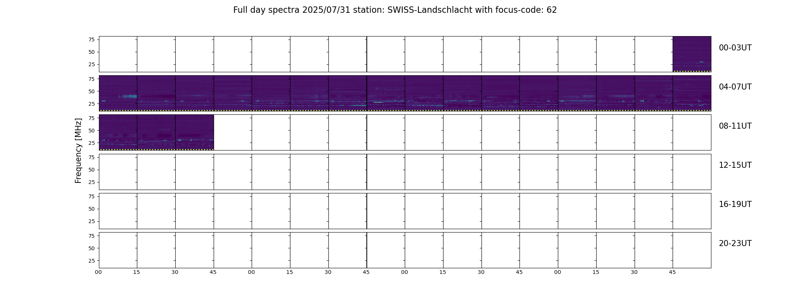Image resolution: width=790 pixels, height=301 pixels.
Task: Open the 08:15 spectrogram in the 08-11UT row
Action: click(156, 132)
